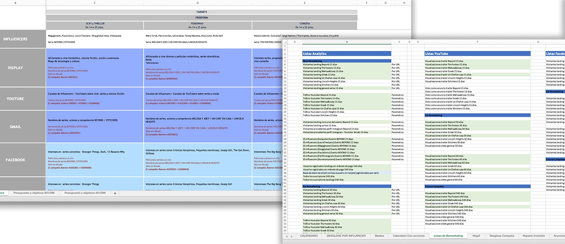Open the Medios sheet tab

point(379,236)
